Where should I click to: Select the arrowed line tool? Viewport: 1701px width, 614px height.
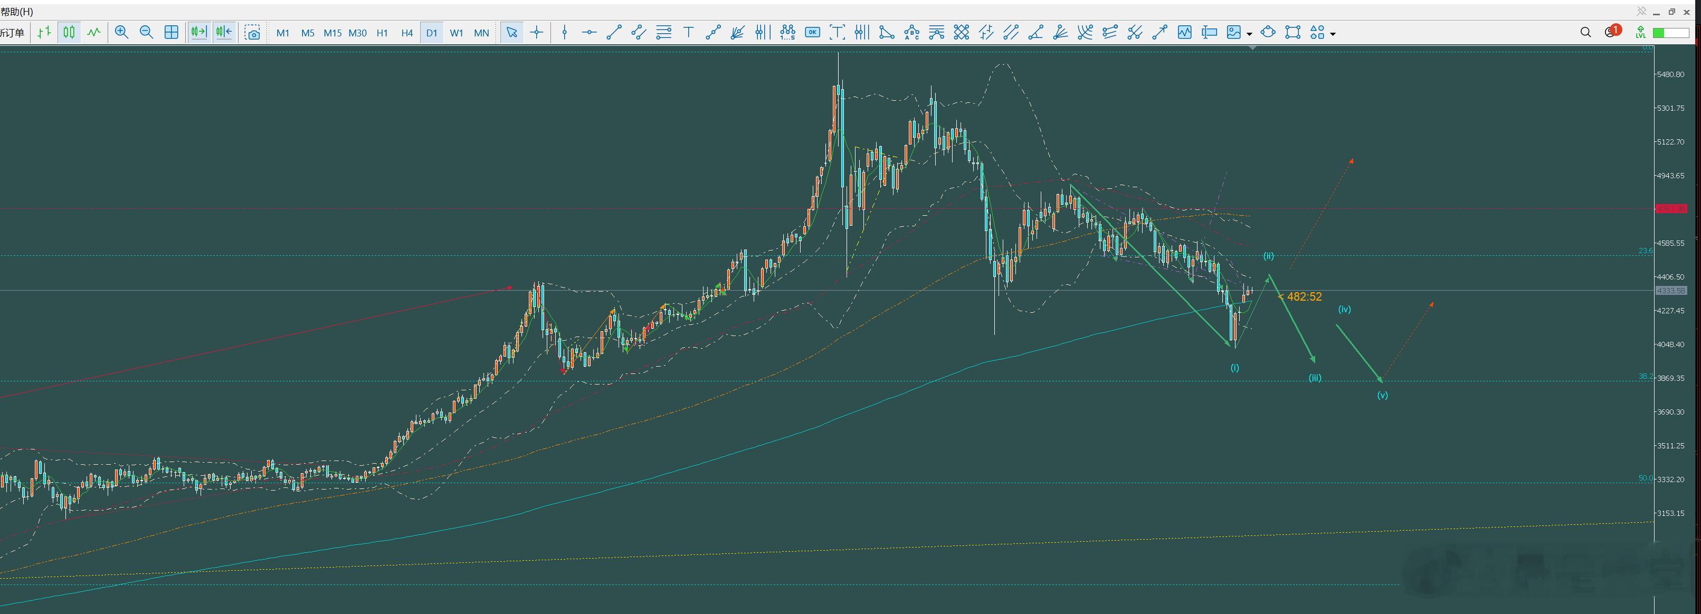tap(1160, 32)
